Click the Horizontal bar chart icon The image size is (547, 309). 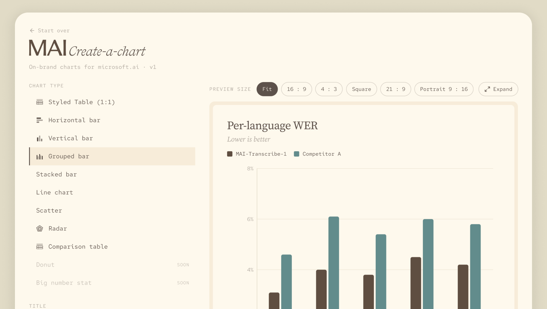(39, 120)
